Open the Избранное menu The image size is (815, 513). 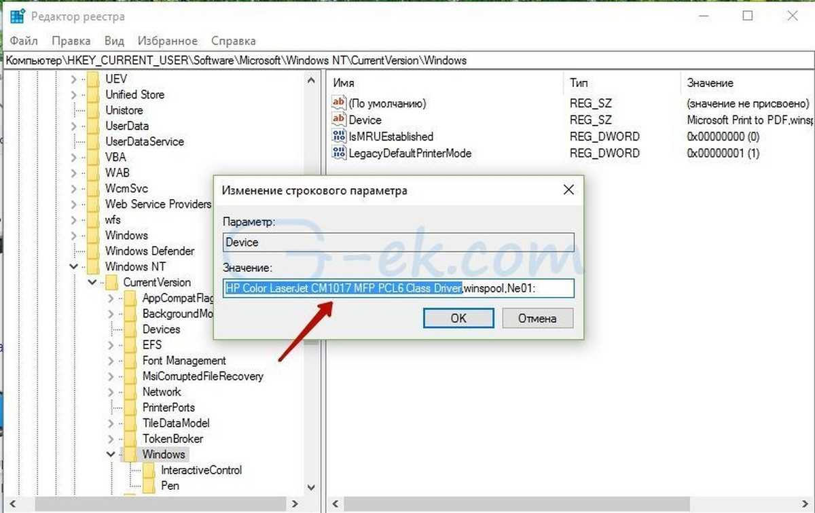pos(168,41)
